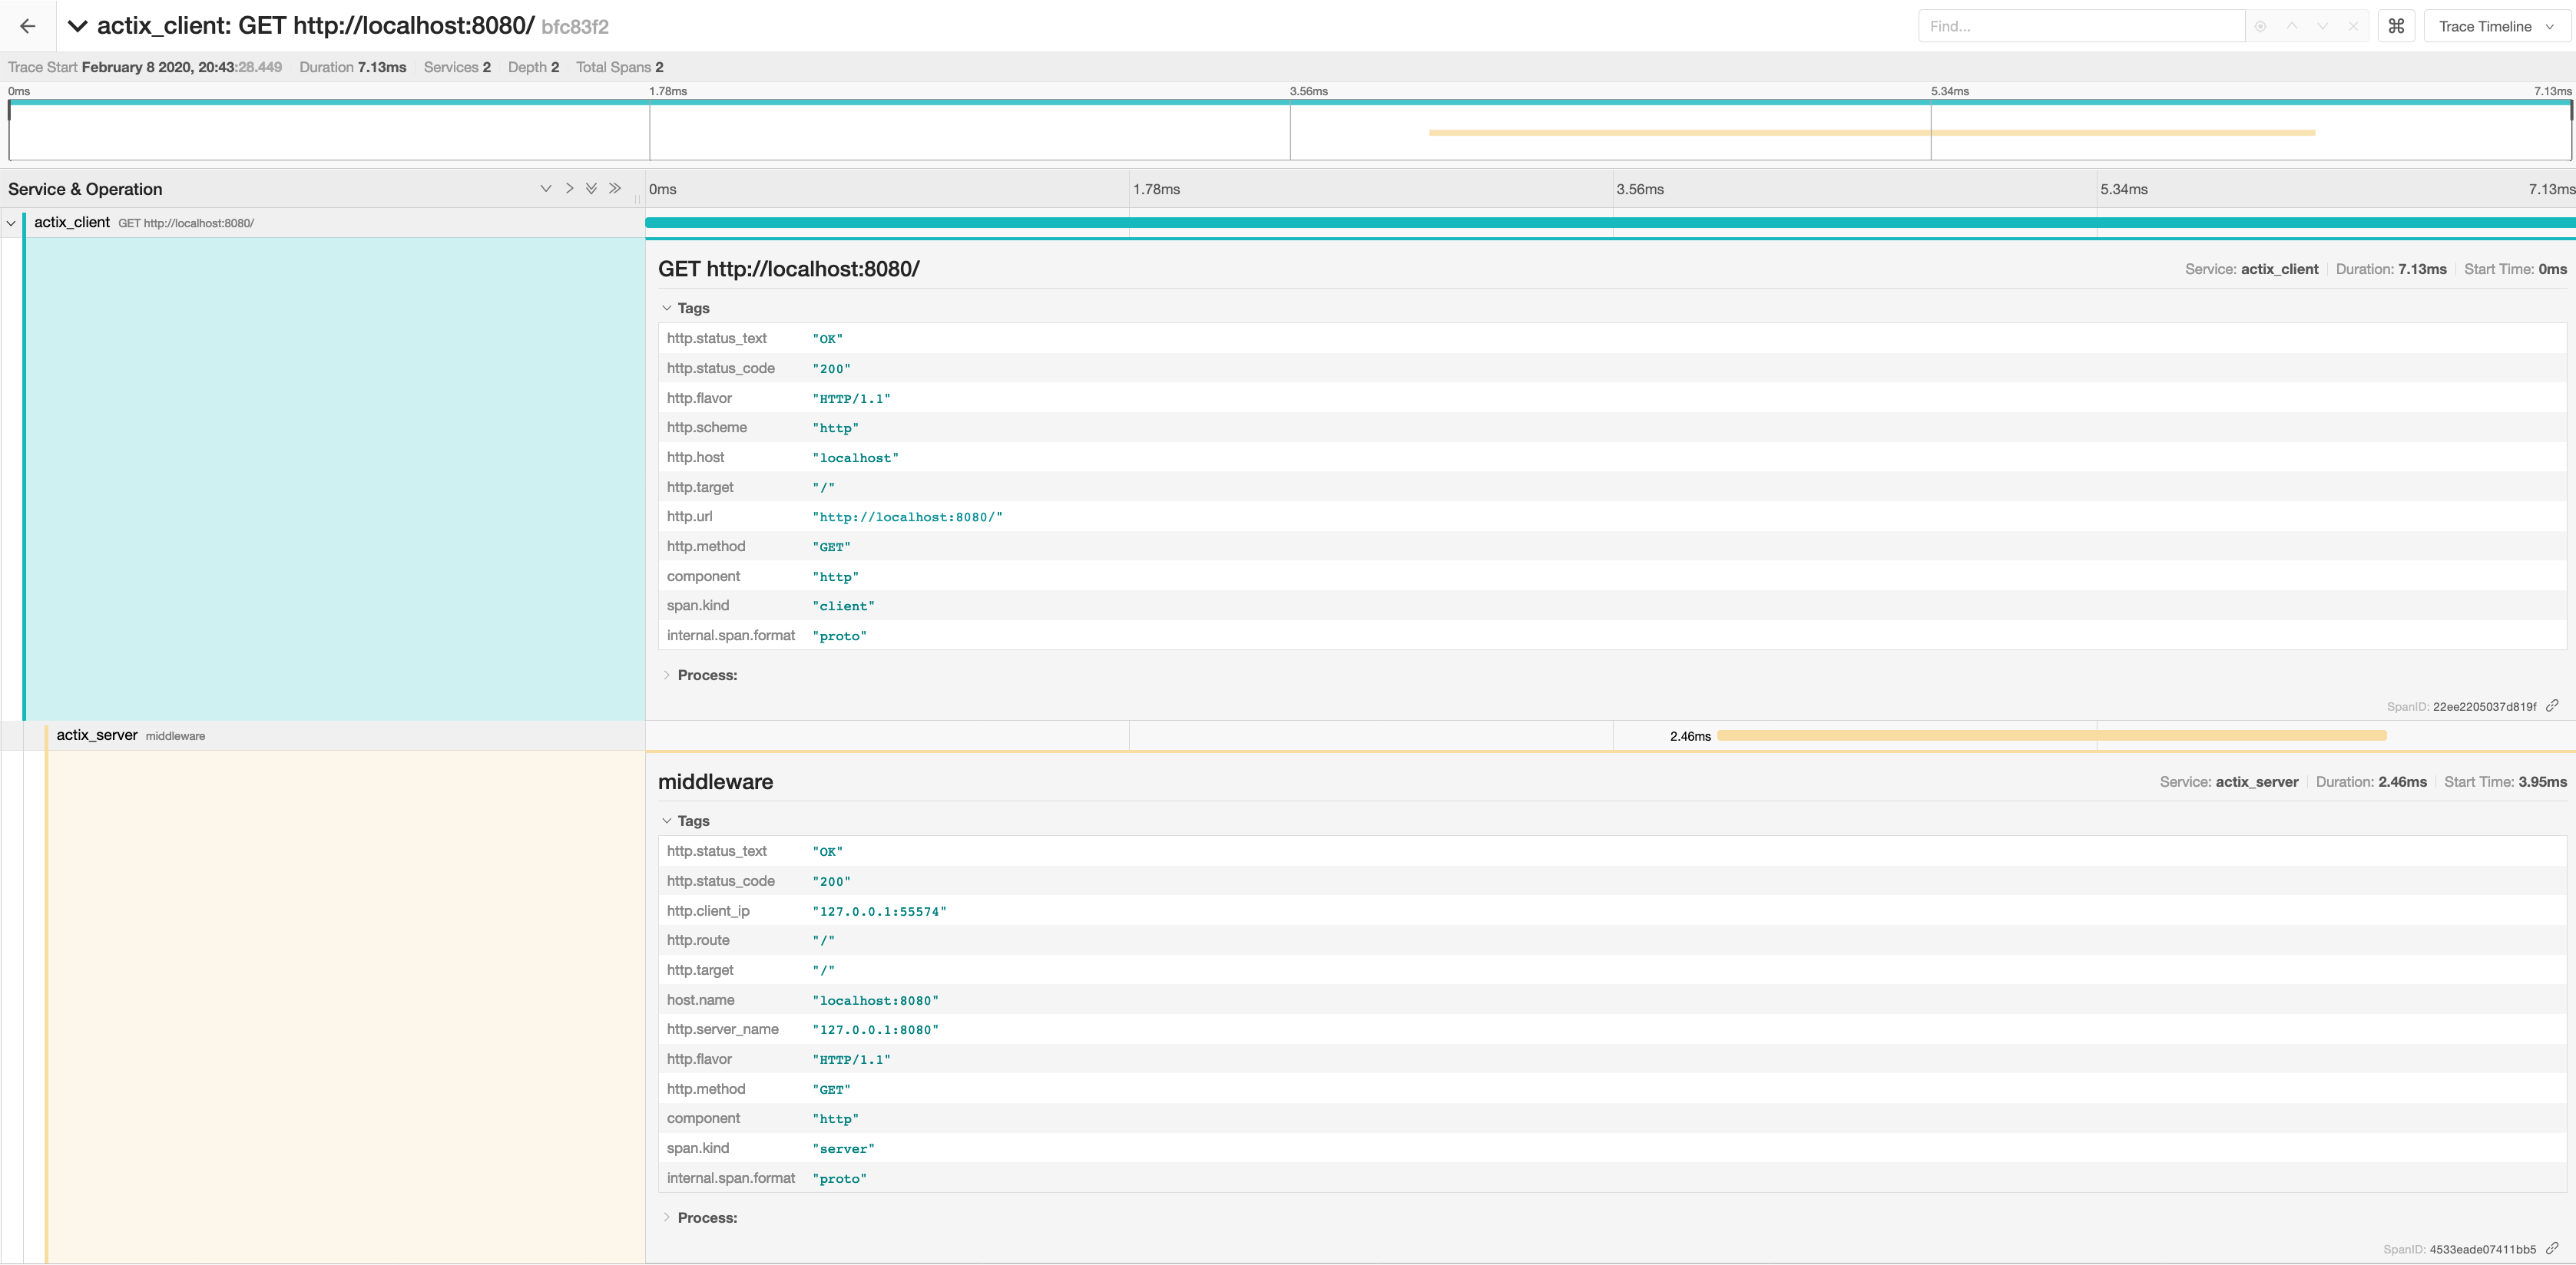2576x1265 pixels.
Task: Click the back arrow icon
Action: 28,26
